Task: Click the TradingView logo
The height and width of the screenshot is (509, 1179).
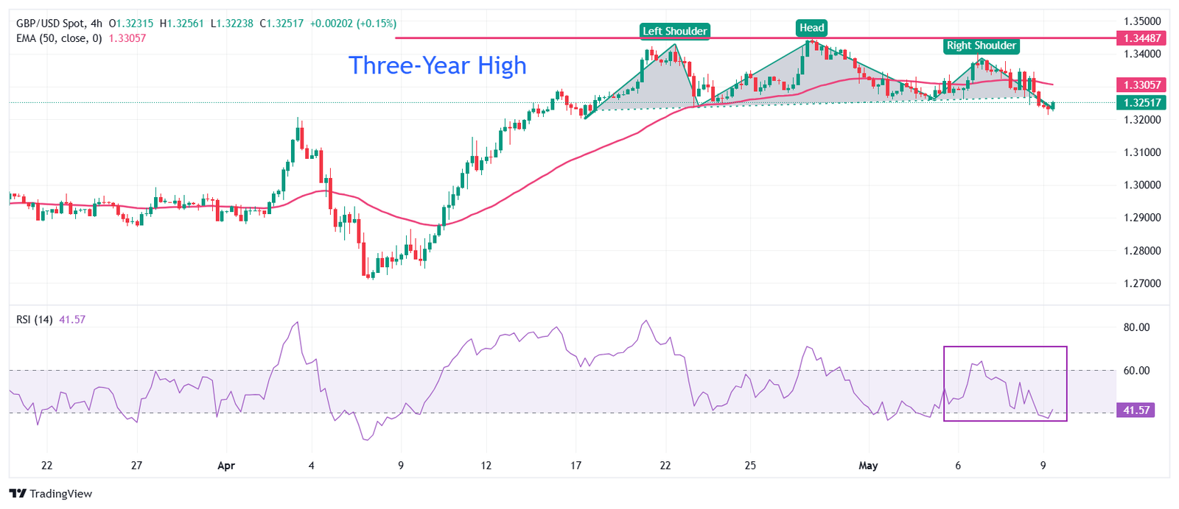Action: [51, 494]
